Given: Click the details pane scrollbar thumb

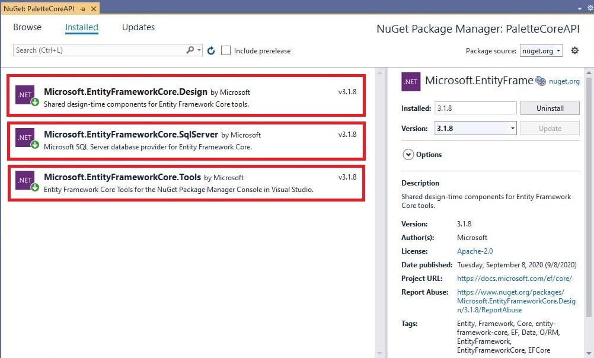Looking at the screenshot, I should pyautogui.click(x=589, y=197).
